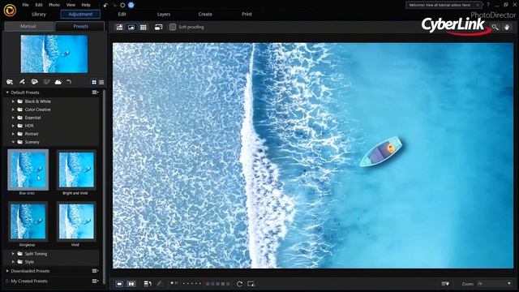Click the sort history icon in bottom toolbar
The height and width of the screenshot is (292, 519).
click(148, 284)
